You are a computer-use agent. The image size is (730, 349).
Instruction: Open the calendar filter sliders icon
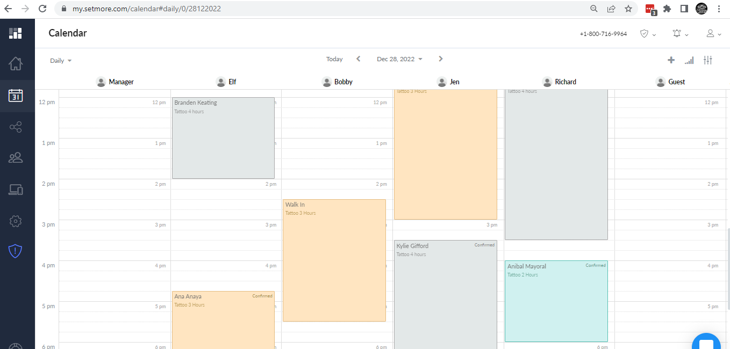point(707,60)
